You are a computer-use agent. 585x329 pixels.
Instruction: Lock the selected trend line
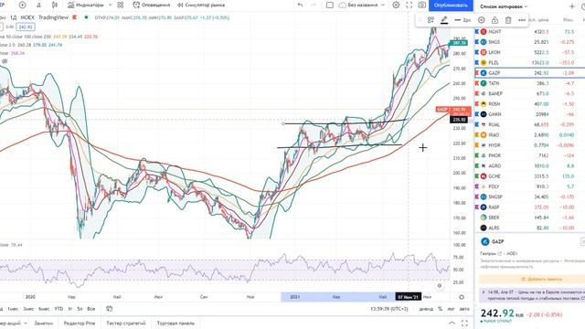click(x=495, y=20)
